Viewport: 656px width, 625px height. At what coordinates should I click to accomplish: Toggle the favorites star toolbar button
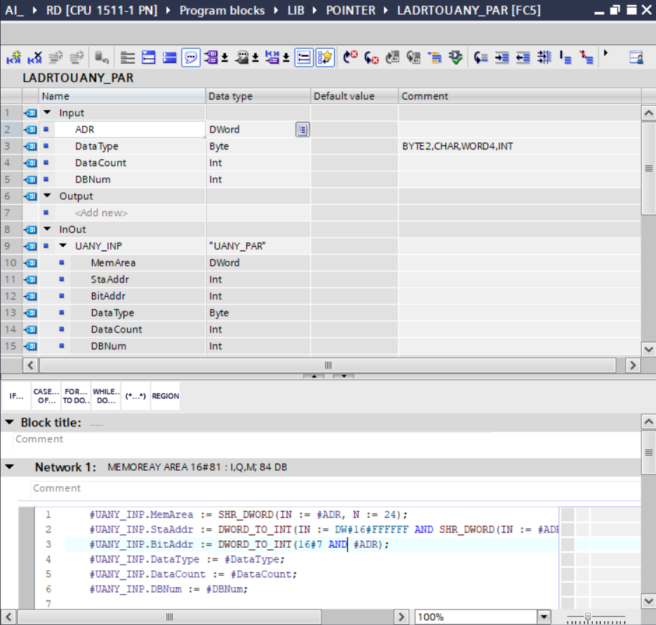tap(324, 58)
